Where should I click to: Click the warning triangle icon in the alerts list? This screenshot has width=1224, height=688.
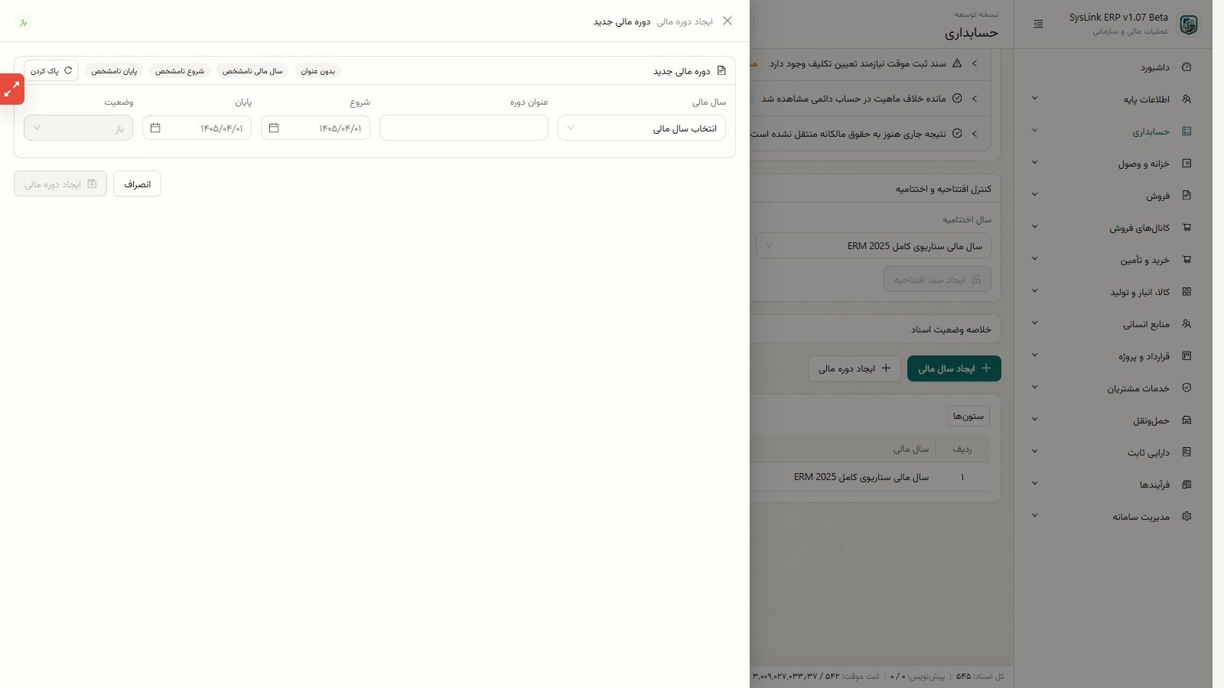pos(957,63)
